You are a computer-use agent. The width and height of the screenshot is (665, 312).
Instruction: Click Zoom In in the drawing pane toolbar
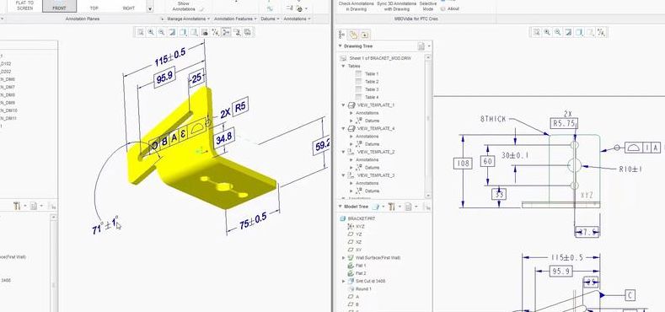click(547, 32)
